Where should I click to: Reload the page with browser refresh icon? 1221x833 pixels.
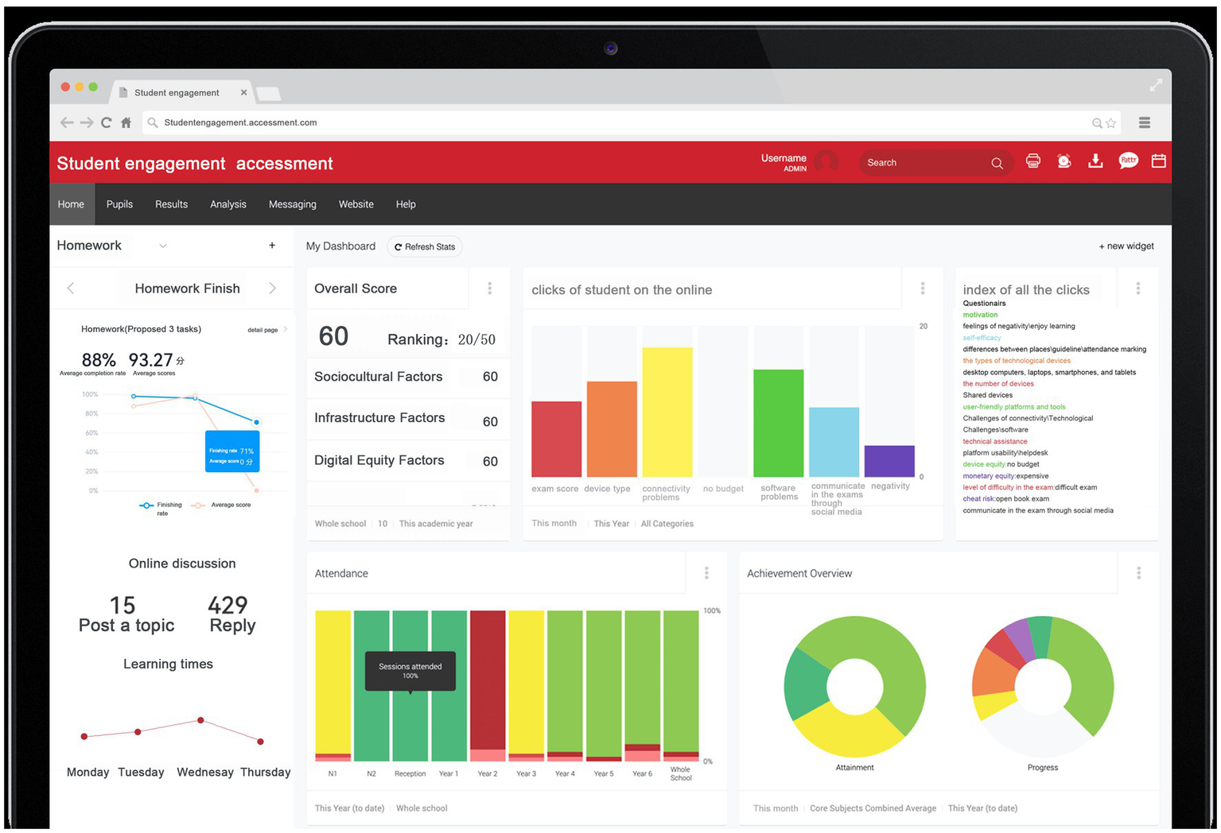[x=106, y=123]
